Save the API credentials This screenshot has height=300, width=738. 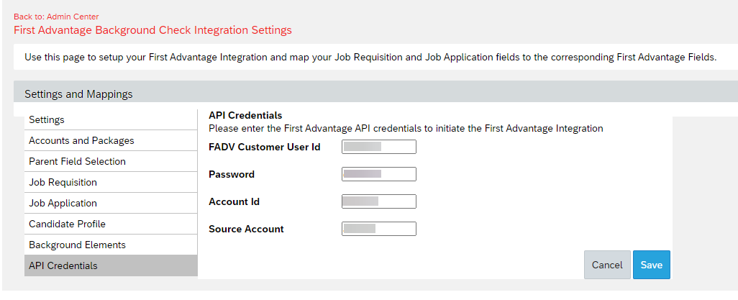652,265
